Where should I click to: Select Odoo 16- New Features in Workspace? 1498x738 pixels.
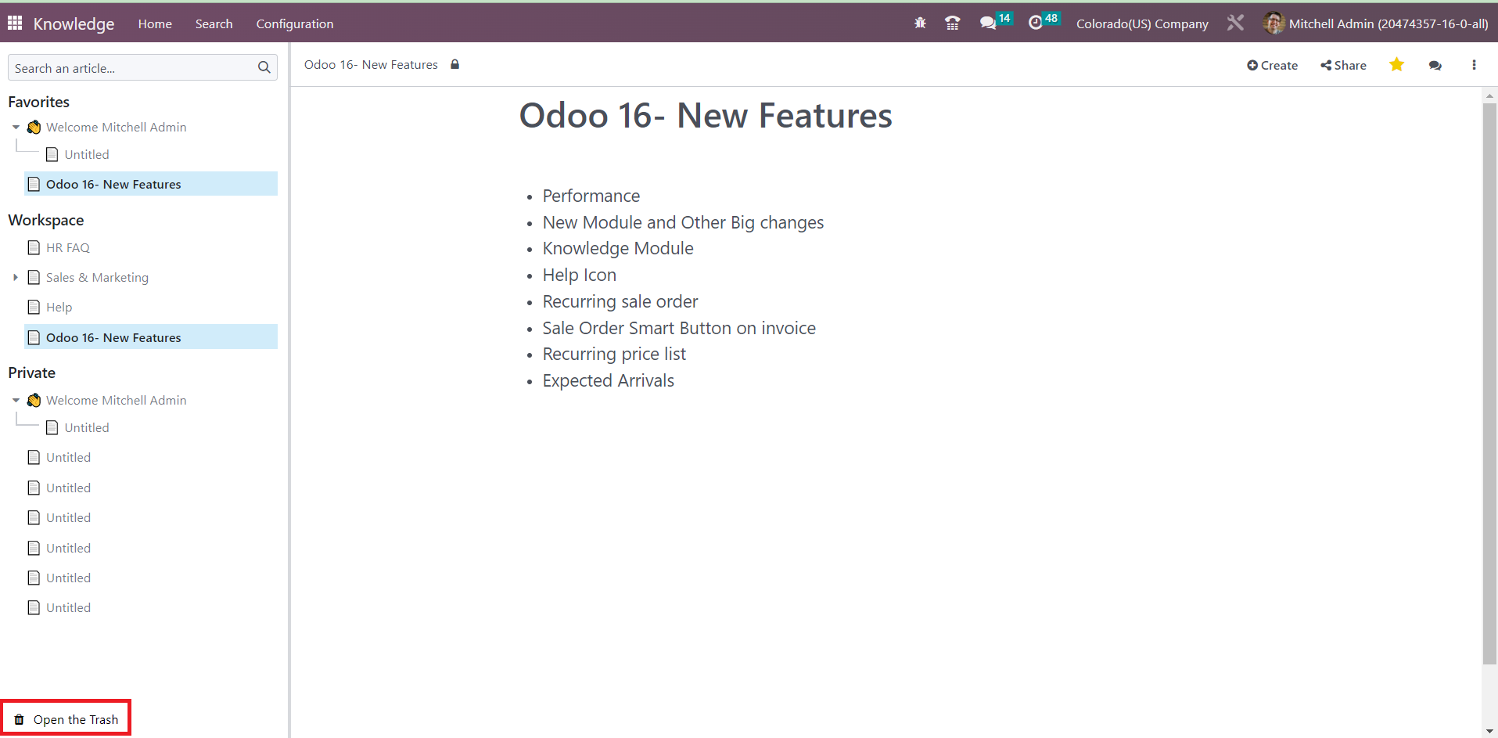click(x=150, y=337)
